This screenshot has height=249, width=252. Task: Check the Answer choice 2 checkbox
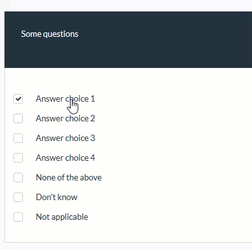pyautogui.click(x=18, y=119)
